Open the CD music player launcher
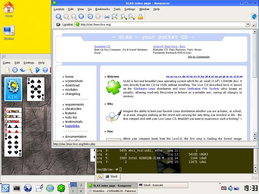259x194 pixels. click(x=39, y=188)
